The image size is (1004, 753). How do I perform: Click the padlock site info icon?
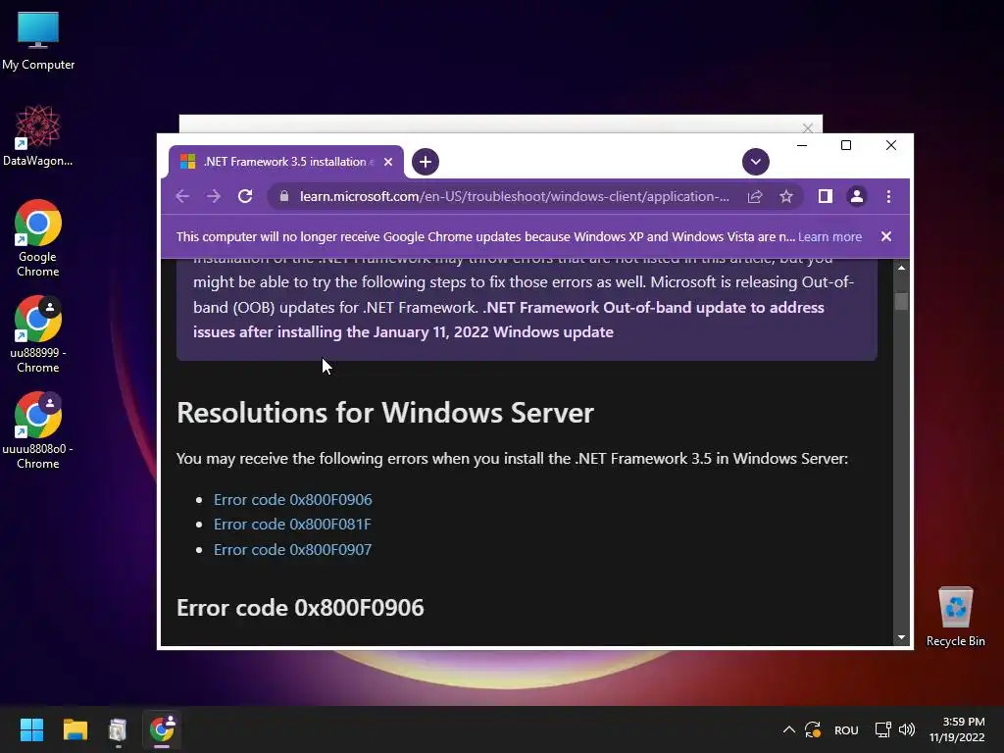284,196
